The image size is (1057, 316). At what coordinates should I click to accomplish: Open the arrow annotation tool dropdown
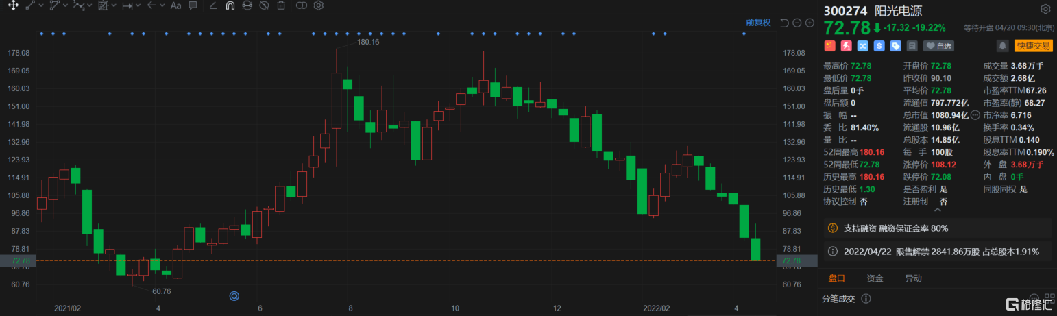click(161, 5)
